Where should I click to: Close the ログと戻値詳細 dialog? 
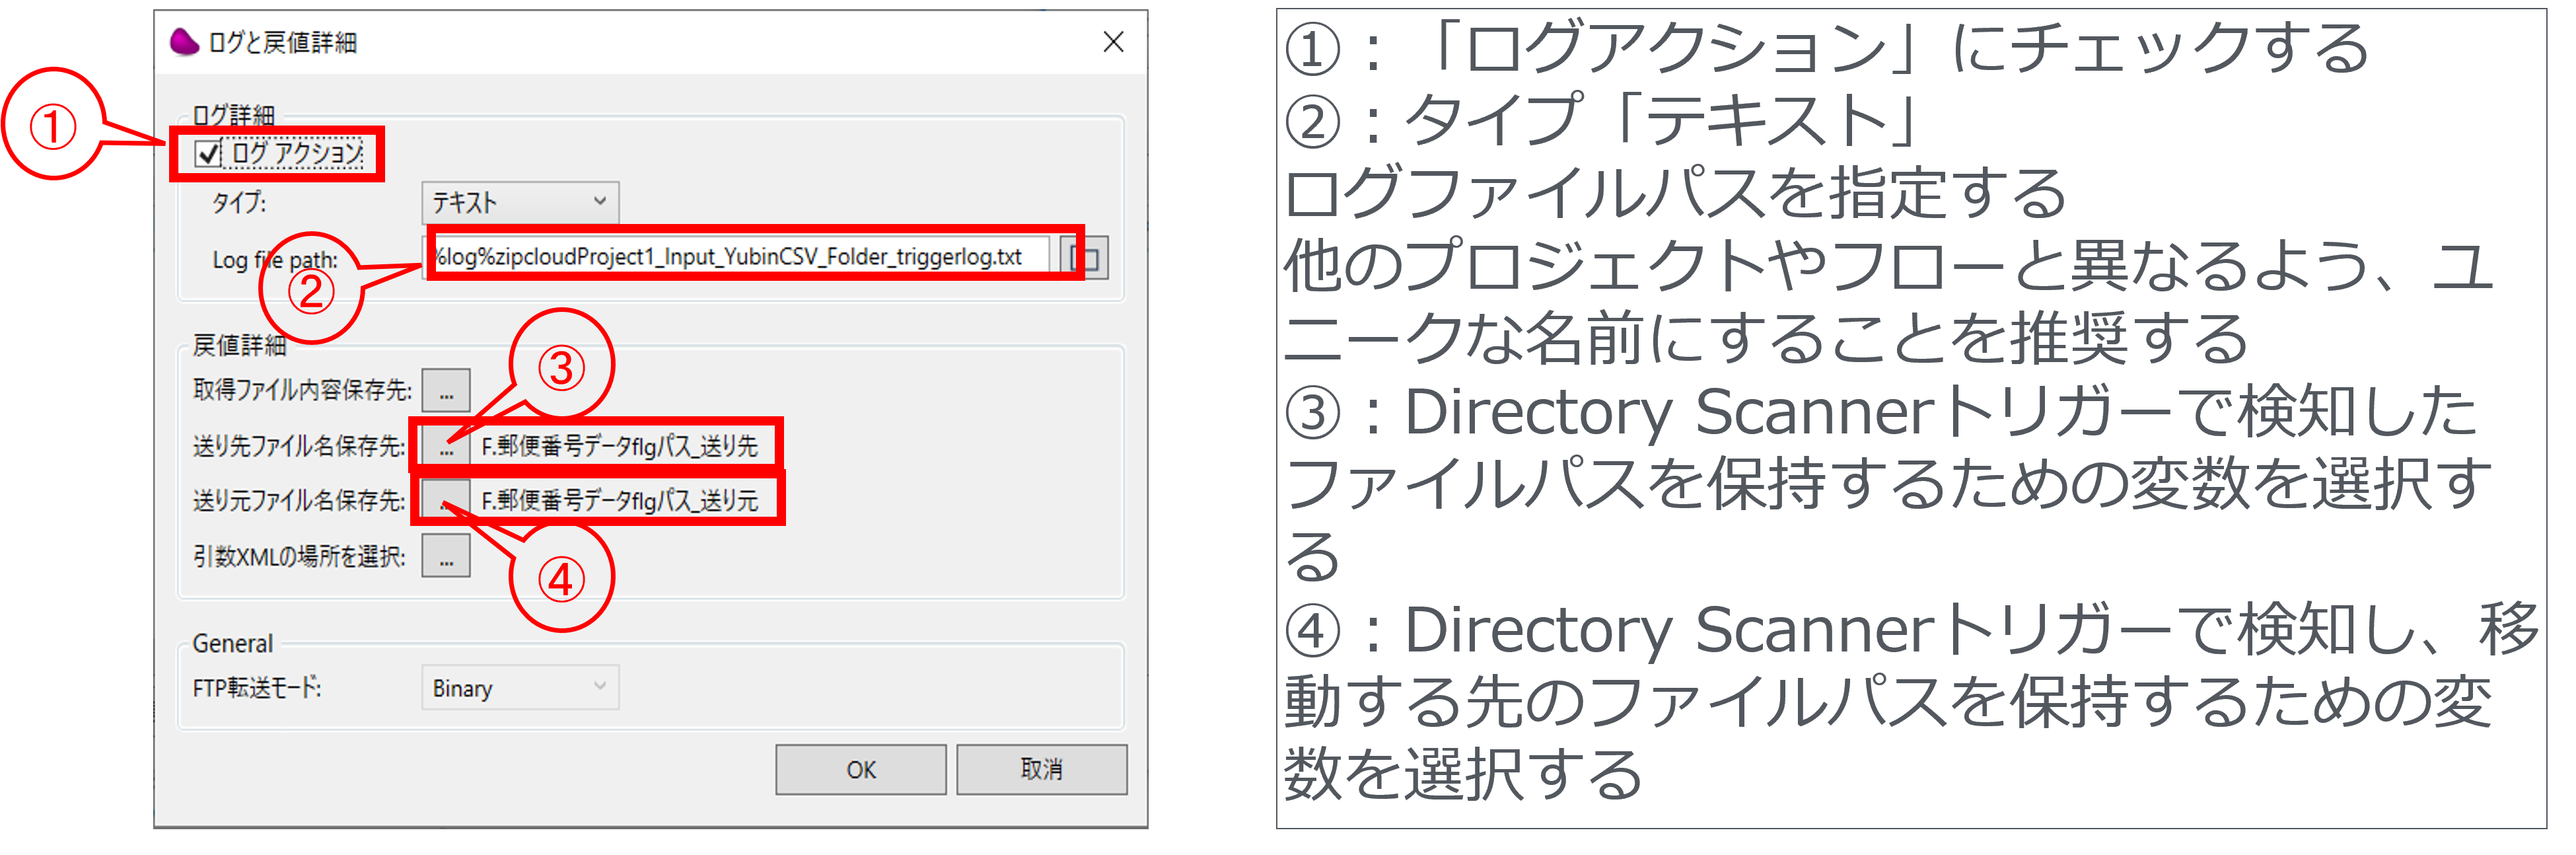point(1113,42)
